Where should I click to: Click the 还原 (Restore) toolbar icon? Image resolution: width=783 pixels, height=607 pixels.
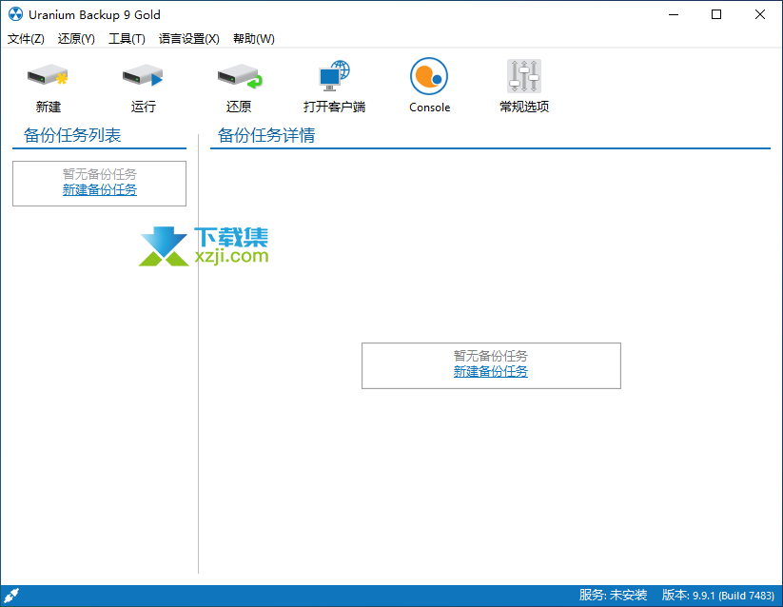[x=238, y=77]
